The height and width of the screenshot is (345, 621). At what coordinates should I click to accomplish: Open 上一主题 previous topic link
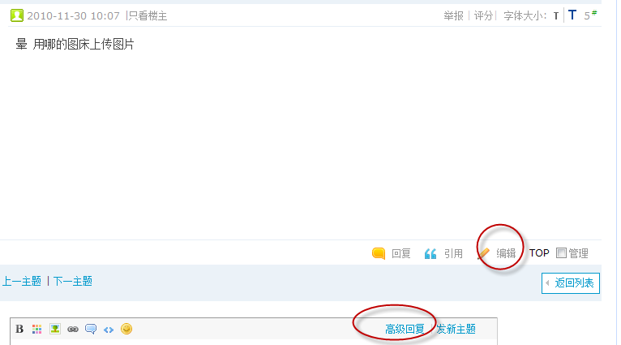coord(22,282)
